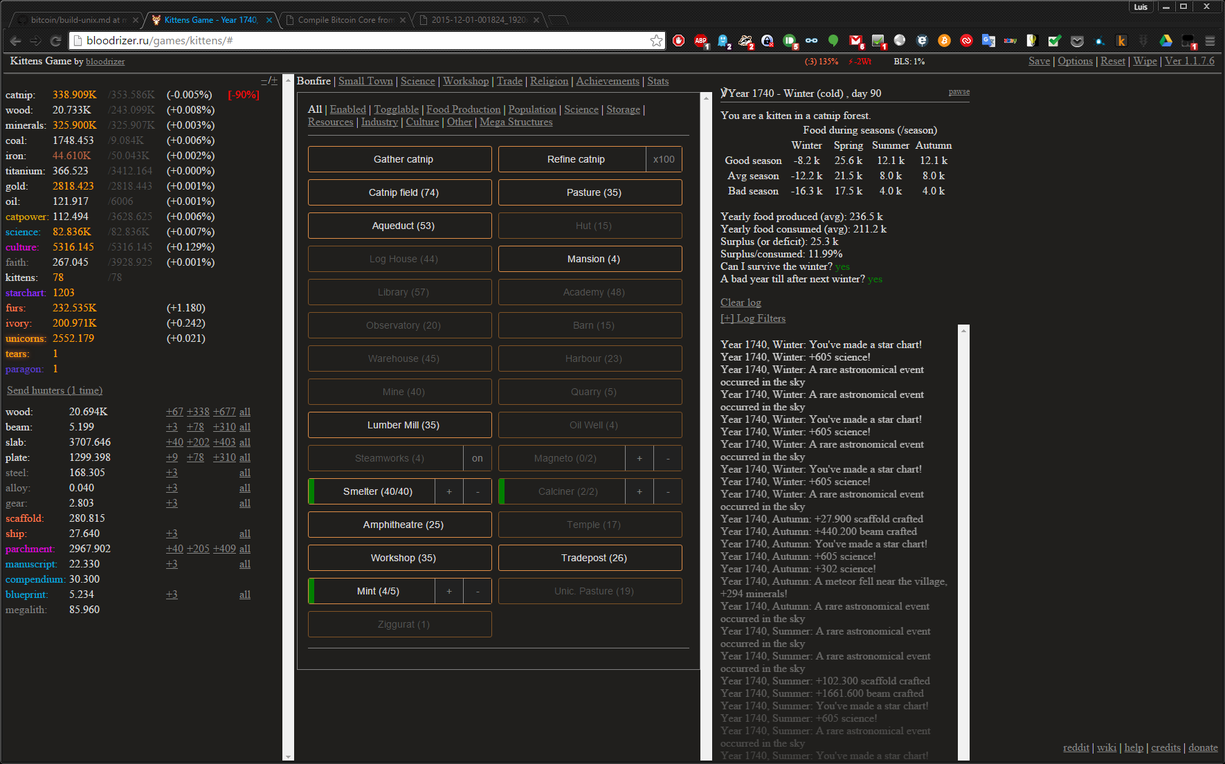Increase active Smelters with the plus button
Screen dimensions: 1225x764
click(449, 491)
